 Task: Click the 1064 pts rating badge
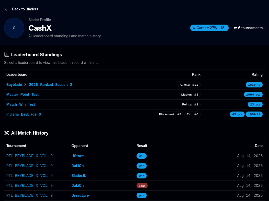coord(253,95)
